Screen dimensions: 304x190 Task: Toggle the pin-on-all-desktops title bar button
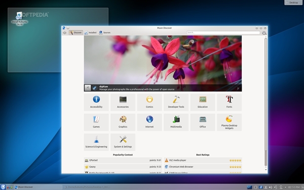(x=68, y=28)
